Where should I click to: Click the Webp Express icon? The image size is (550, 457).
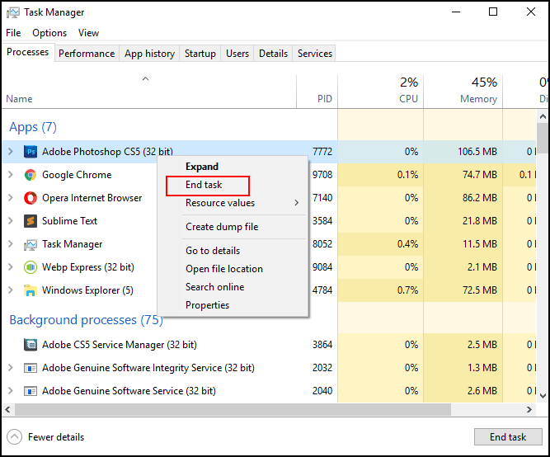pyautogui.click(x=31, y=267)
